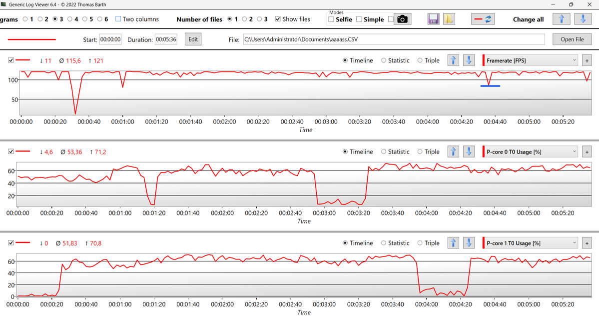The height and width of the screenshot is (318, 599).
Task: Click the P-core 0 average value 53,36
Action: (x=74, y=152)
